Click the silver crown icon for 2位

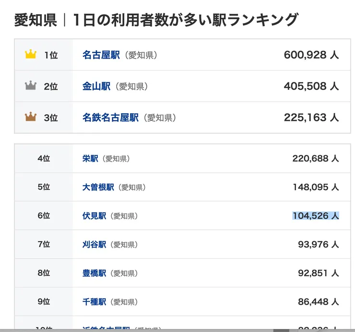click(x=31, y=86)
